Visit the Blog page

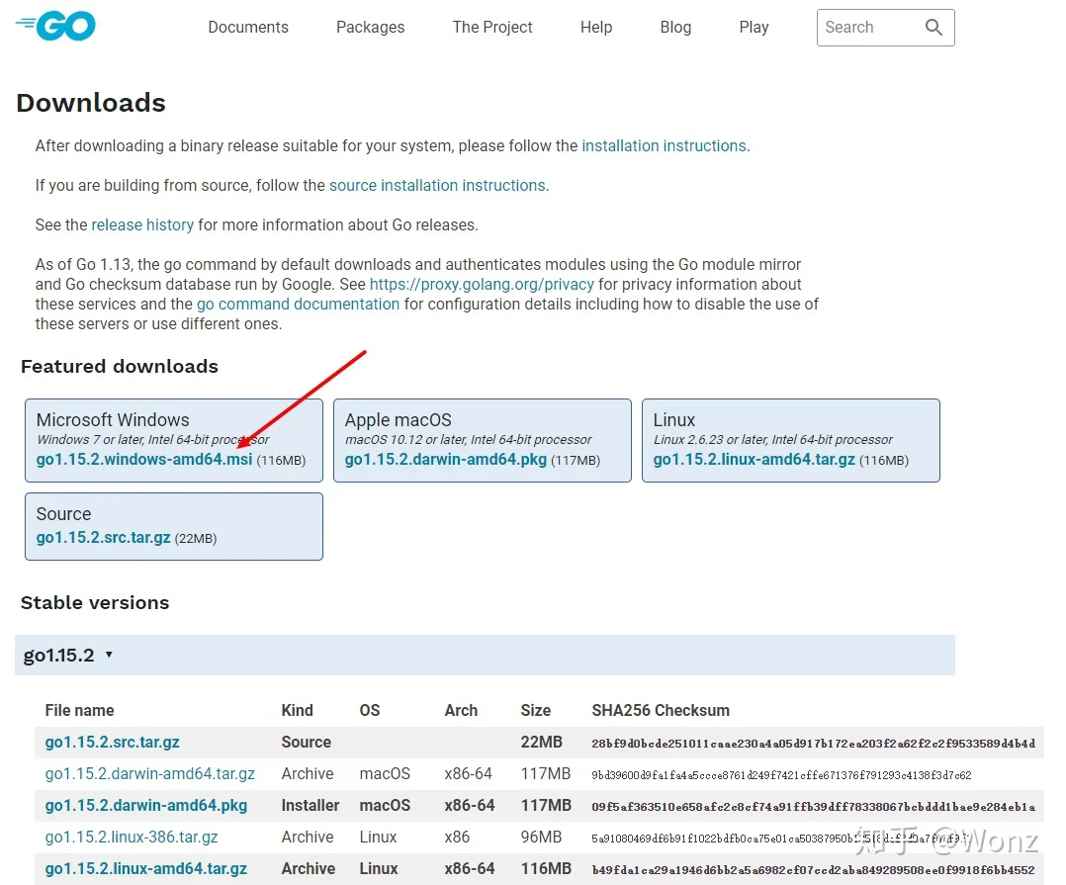point(675,27)
